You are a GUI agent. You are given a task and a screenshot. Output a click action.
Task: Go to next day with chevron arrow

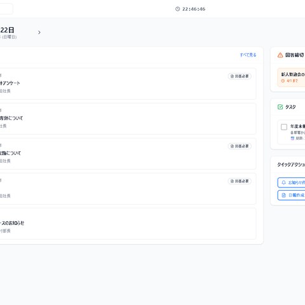pyautogui.click(x=39, y=32)
